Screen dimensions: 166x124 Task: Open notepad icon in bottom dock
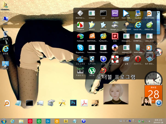[18, 103]
